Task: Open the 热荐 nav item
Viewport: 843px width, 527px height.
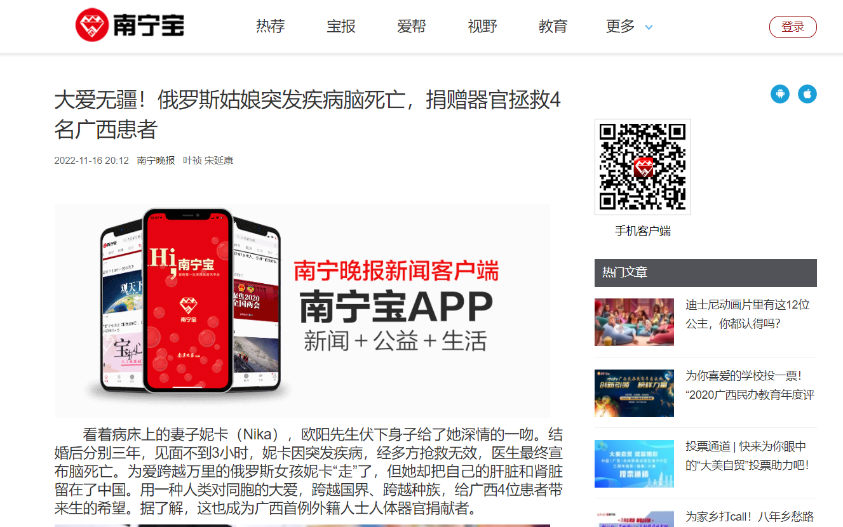Action: pos(271,27)
